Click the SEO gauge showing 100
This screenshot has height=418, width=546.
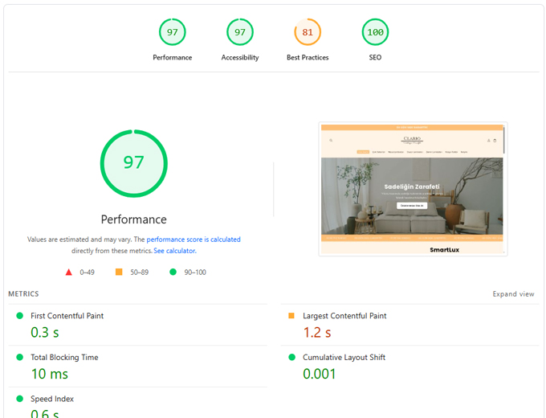coord(375,32)
